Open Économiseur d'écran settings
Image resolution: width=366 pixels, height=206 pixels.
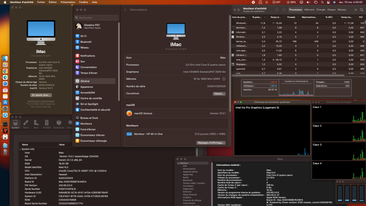click(x=96, y=135)
